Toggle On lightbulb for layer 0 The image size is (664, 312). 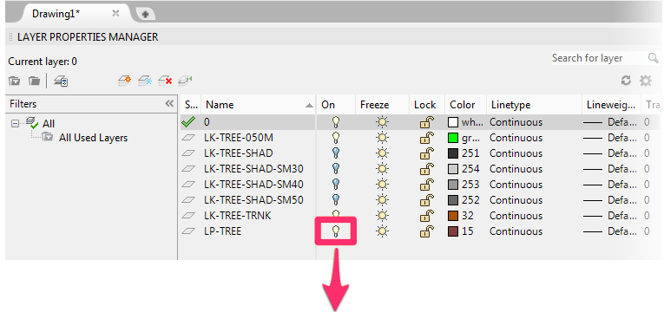336,122
